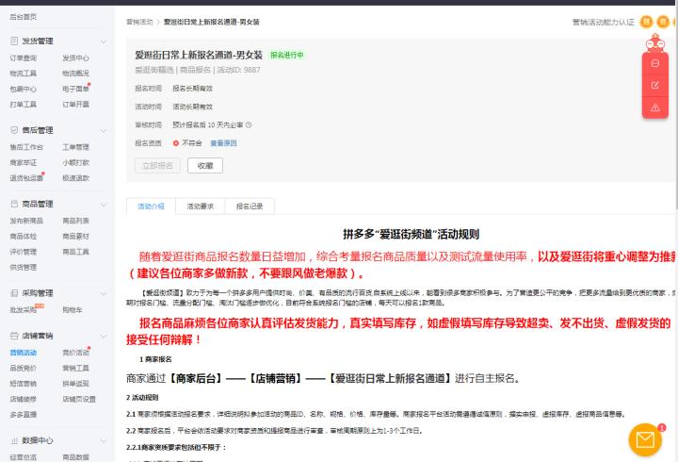Click the red 不符合 status icon
Screen dimensions: 678x462
(175, 143)
